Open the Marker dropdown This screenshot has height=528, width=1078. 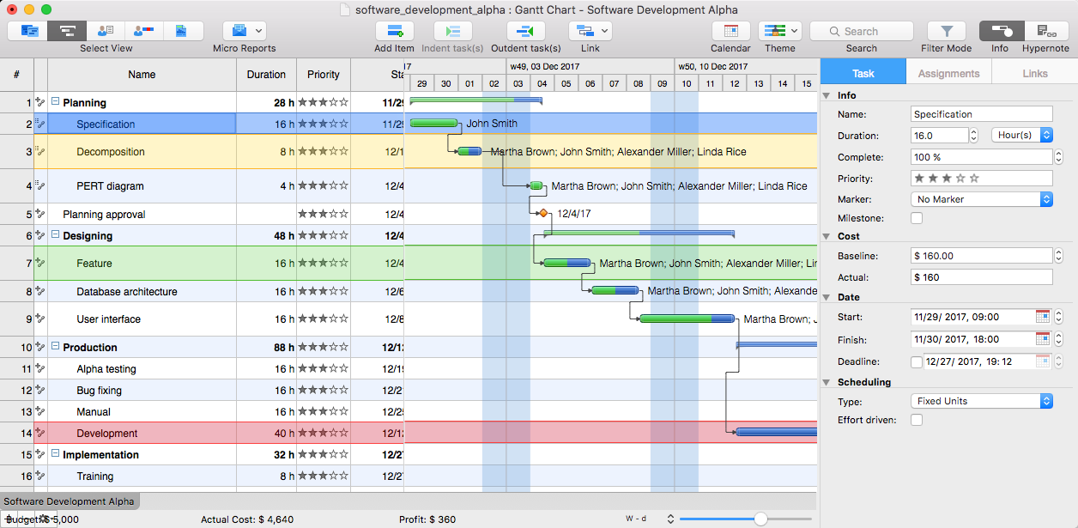(981, 199)
